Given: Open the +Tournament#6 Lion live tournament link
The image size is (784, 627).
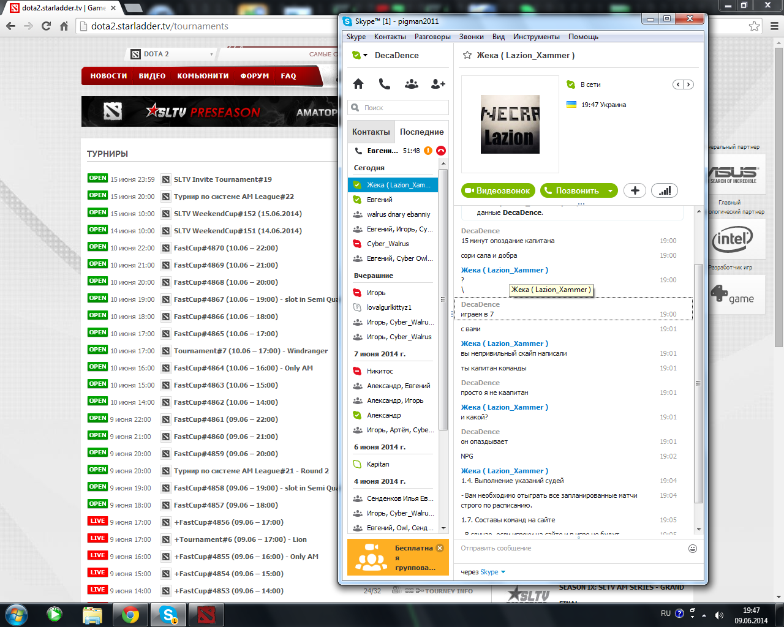Looking at the screenshot, I should [240, 539].
